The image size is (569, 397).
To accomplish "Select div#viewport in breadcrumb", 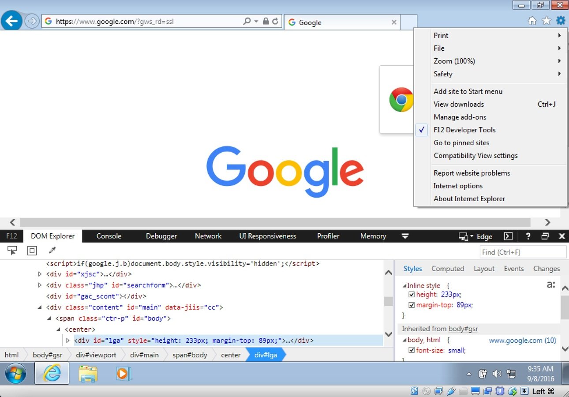I will 96,355.
